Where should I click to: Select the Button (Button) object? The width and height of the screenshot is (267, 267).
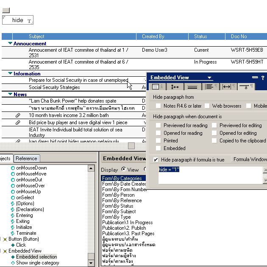pyautogui.click(x=24, y=239)
